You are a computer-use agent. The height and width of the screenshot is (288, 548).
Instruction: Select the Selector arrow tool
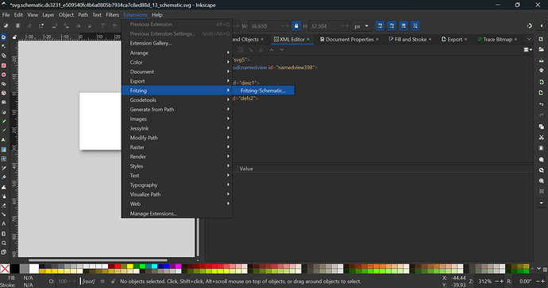[4, 37]
